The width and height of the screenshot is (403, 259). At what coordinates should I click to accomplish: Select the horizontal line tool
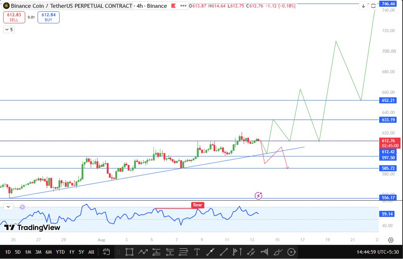pos(183,252)
